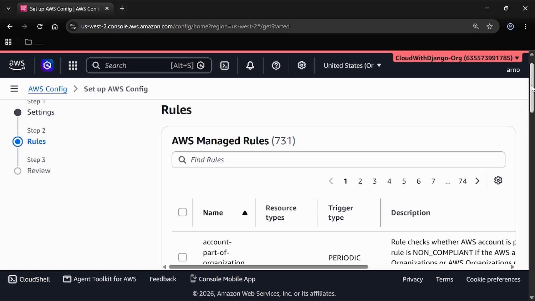Click the PERIODIC trigger type cell
The image size is (535, 301).
(344, 258)
